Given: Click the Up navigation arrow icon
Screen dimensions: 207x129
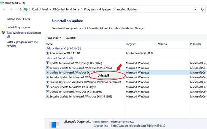Looking at the screenshot, I should 21,9.
